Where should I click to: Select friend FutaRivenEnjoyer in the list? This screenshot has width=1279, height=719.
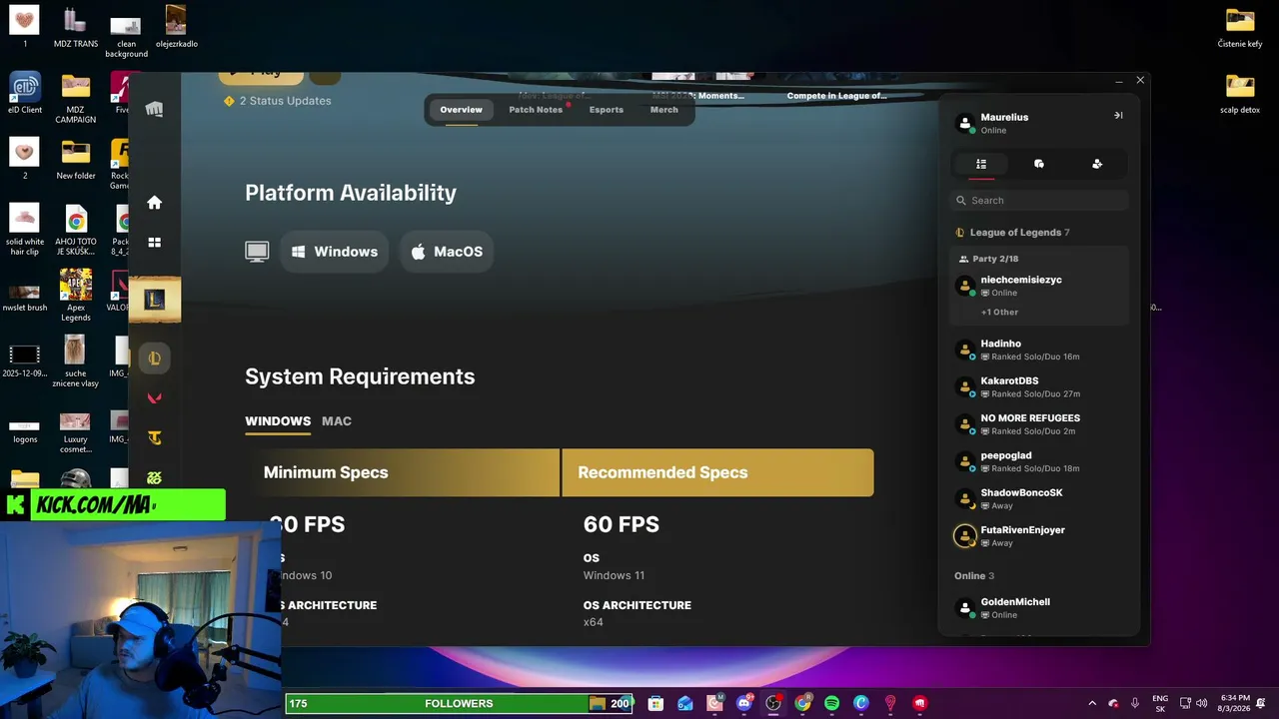(x=1039, y=536)
